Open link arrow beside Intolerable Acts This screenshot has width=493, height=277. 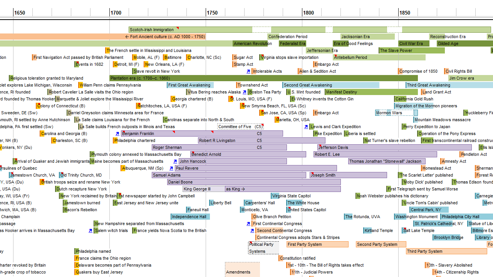click(x=248, y=72)
